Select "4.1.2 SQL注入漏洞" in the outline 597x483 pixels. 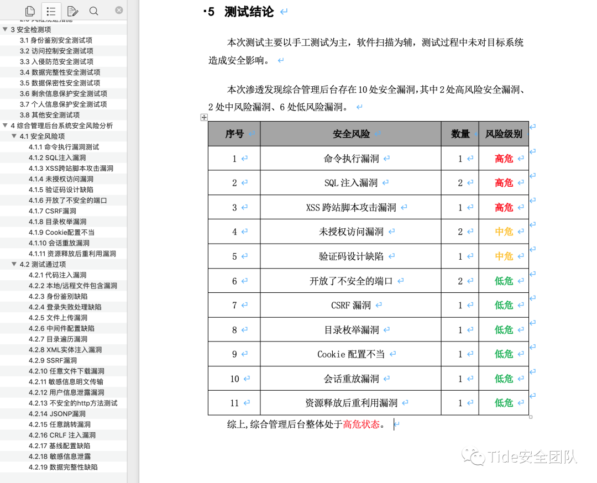point(53,158)
